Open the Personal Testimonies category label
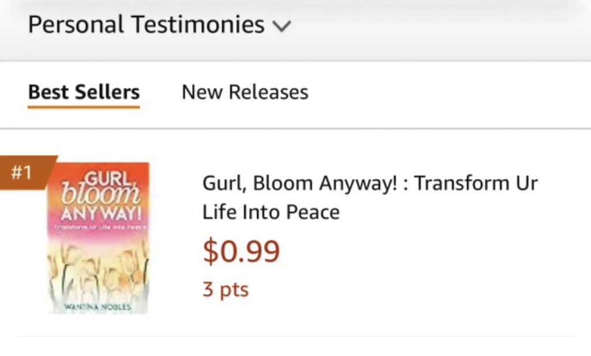This screenshot has height=356, width=591. 146,25
